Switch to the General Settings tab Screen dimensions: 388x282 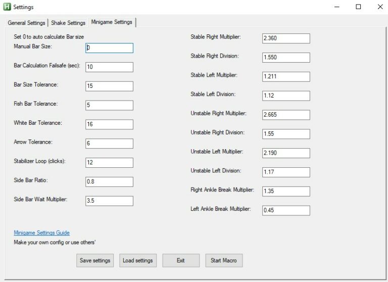click(26, 23)
